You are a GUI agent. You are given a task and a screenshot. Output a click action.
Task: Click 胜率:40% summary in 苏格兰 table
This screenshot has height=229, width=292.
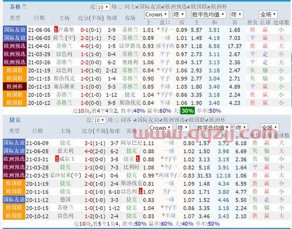[x=133, y=111]
